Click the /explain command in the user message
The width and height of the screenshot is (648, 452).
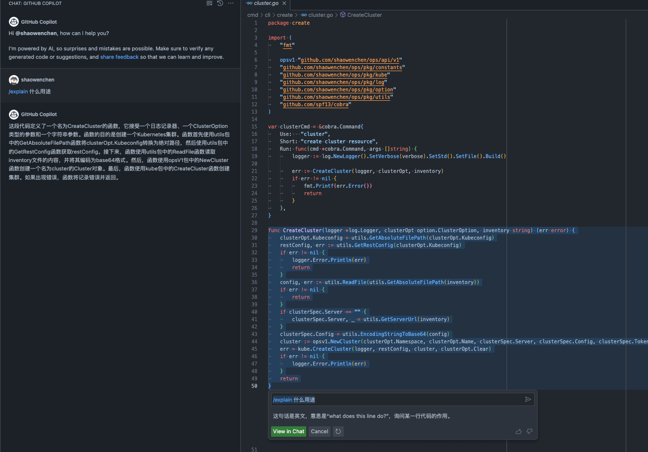(18, 91)
